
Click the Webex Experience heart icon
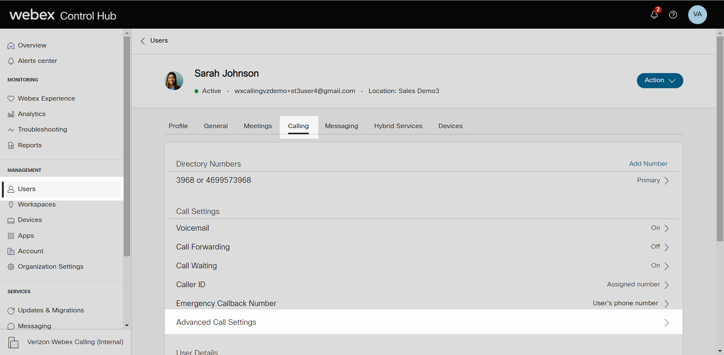[x=11, y=99]
